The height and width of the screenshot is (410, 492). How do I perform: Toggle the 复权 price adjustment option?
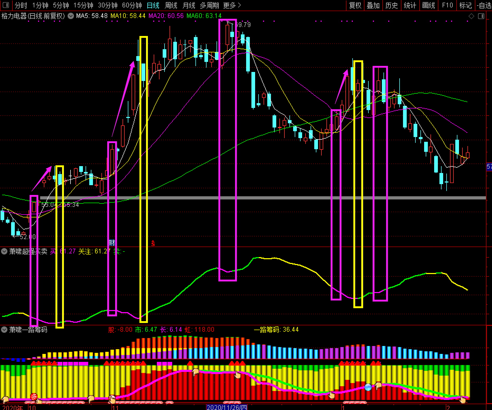click(355, 5)
